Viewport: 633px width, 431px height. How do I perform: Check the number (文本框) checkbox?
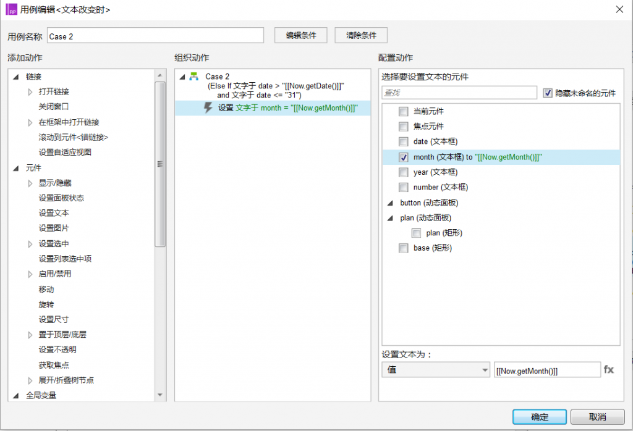(403, 187)
